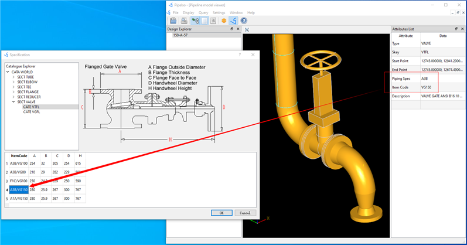Click the document logo beside File menu

pyautogui.click(x=169, y=12)
